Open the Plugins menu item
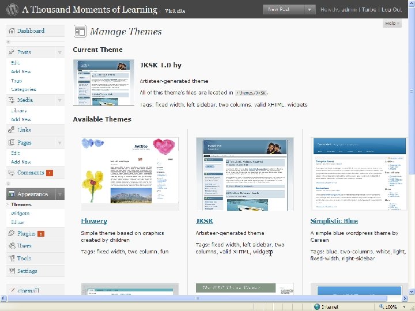Screen dimensions: 415x311 26,233
